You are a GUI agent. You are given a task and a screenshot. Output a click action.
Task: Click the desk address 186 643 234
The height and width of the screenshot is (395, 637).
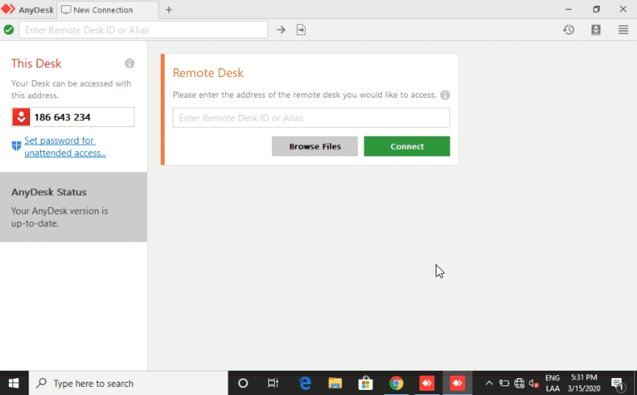click(62, 117)
